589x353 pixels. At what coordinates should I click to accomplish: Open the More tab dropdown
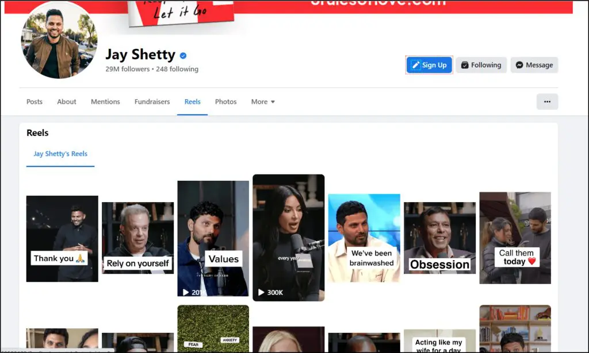pyautogui.click(x=262, y=101)
